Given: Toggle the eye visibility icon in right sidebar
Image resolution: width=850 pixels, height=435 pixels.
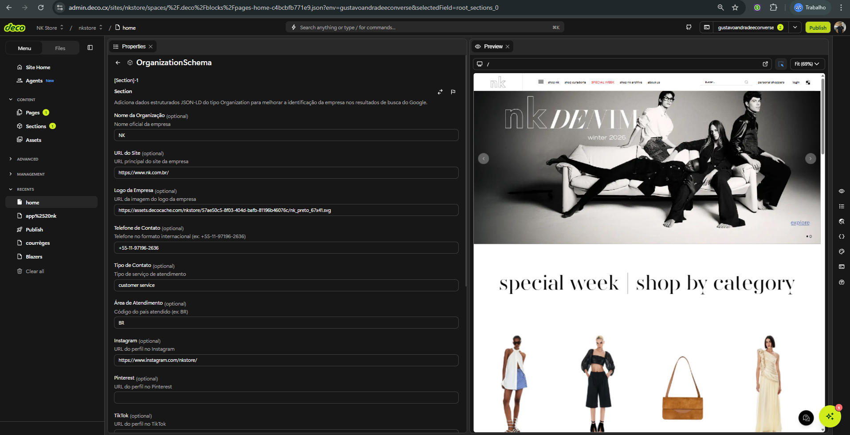Looking at the screenshot, I should [842, 191].
